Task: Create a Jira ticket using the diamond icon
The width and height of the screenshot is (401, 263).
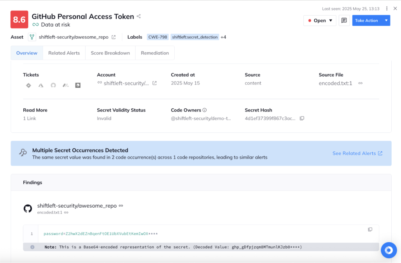Action: pyautogui.click(x=28, y=85)
